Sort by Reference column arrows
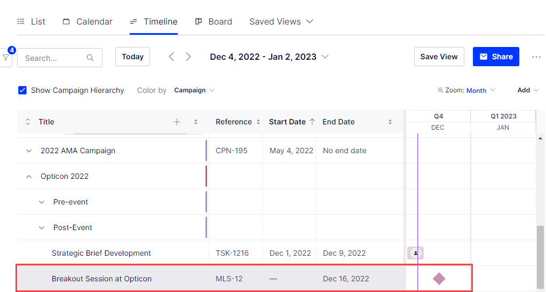Screen dimensions: 546x292 (258, 122)
